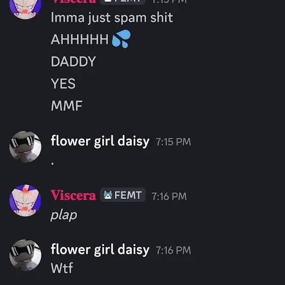Select the DADDY message
Screen dimensions: 285x285
(73, 62)
